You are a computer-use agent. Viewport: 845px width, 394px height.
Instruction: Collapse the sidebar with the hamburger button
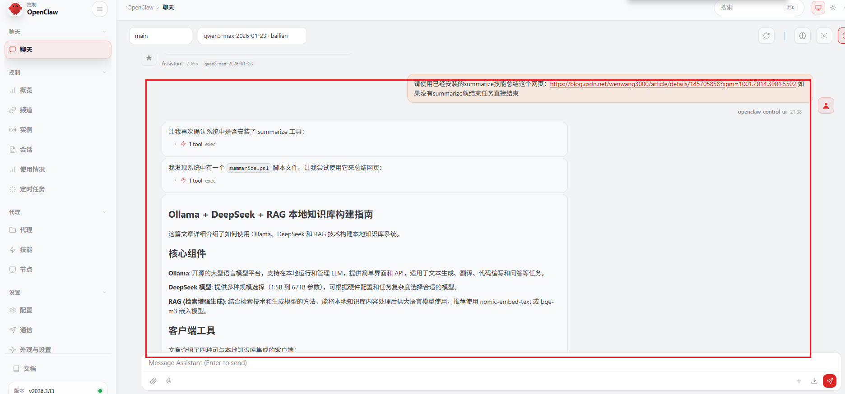click(x=100, y=9)
